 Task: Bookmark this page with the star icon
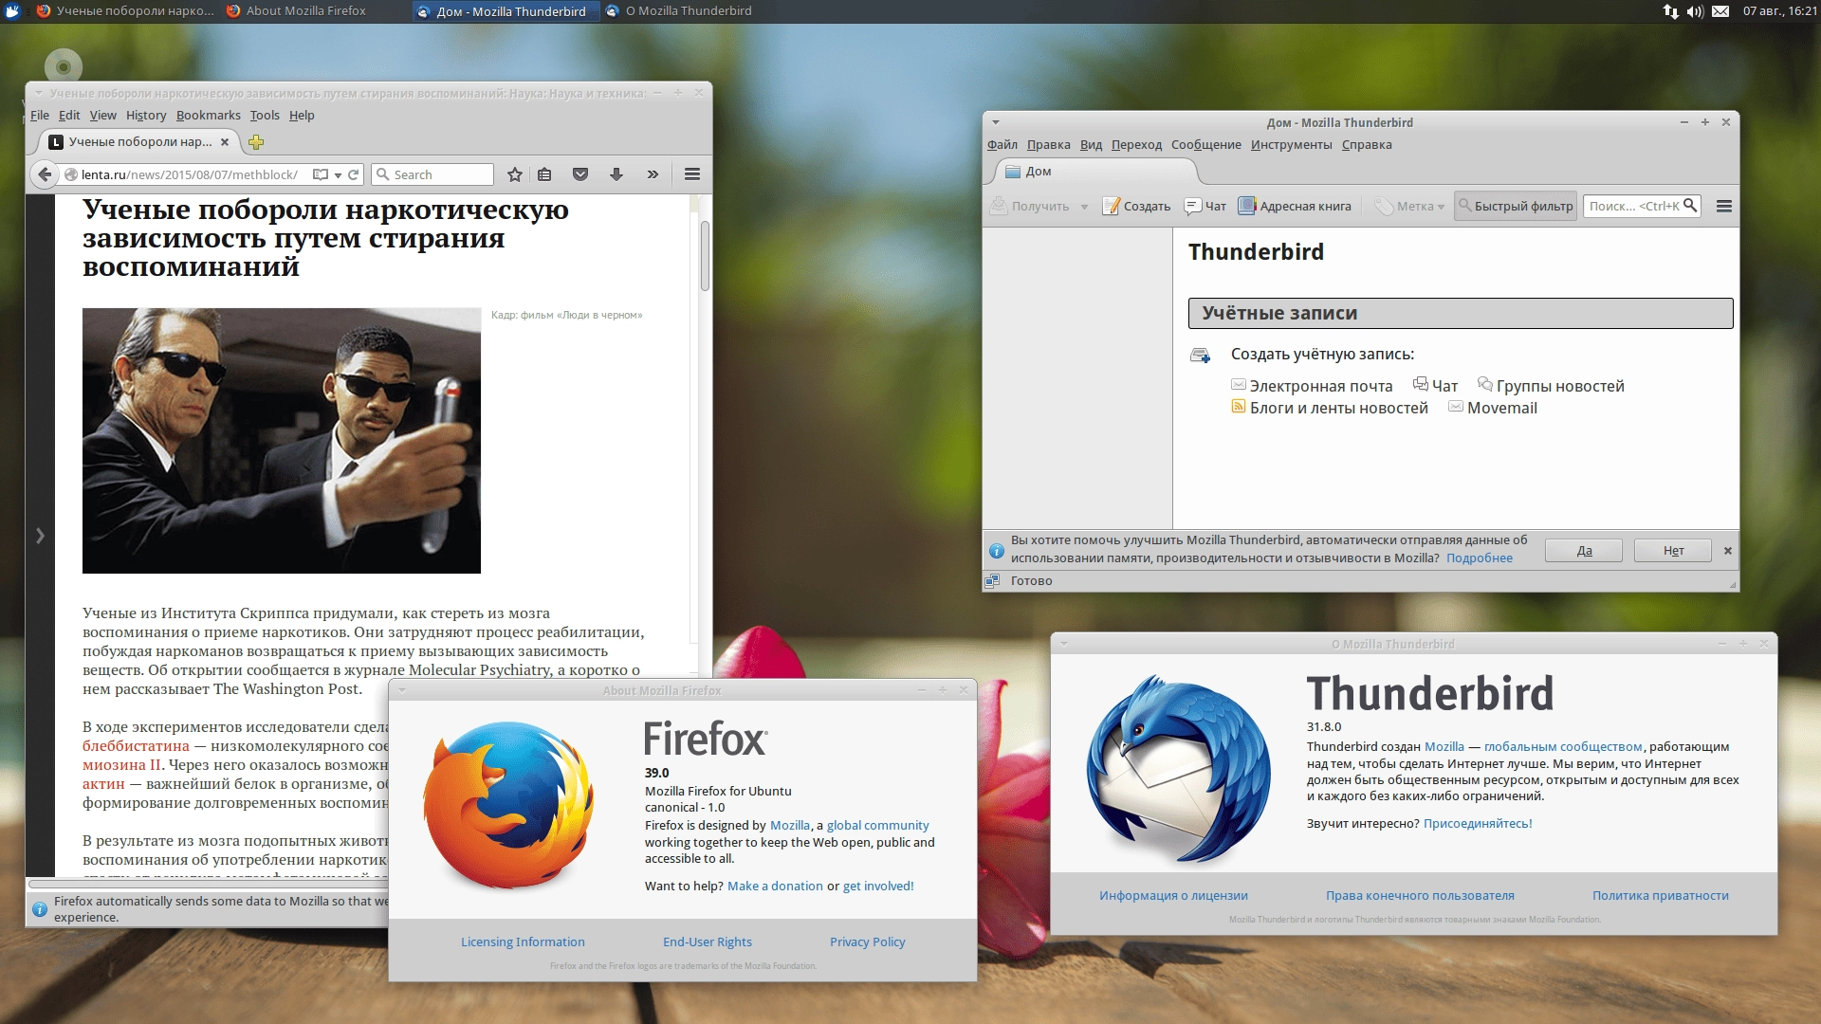pos(515,174)
